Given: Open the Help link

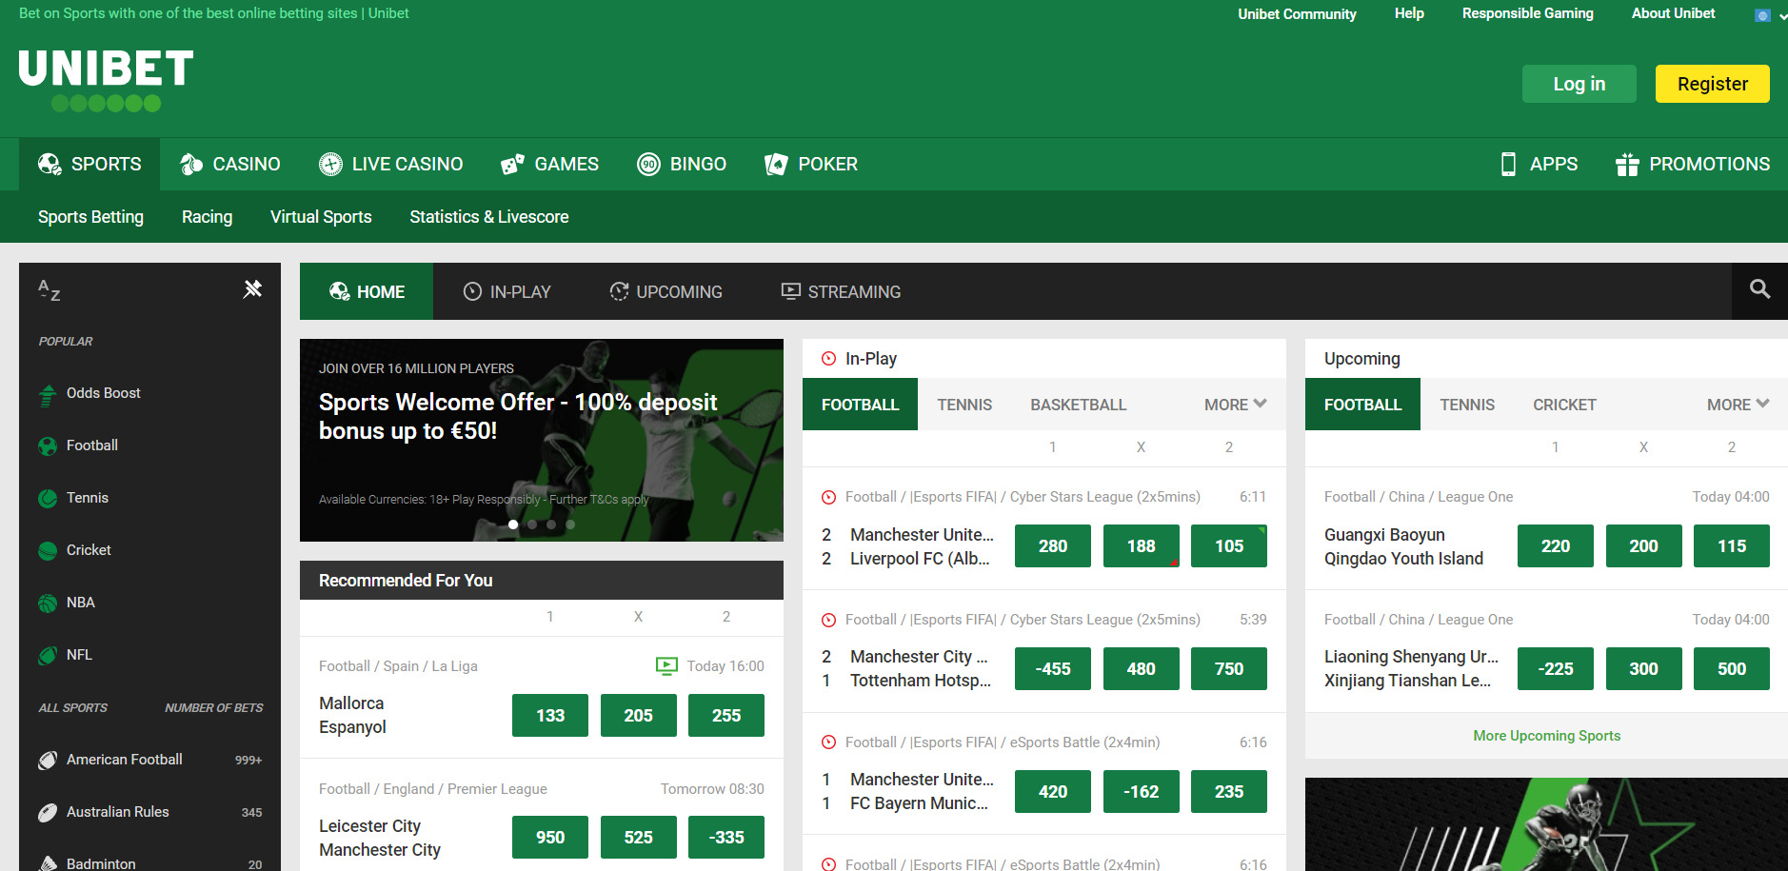Looking at the screenshot, I should (x=1409, y=13).
